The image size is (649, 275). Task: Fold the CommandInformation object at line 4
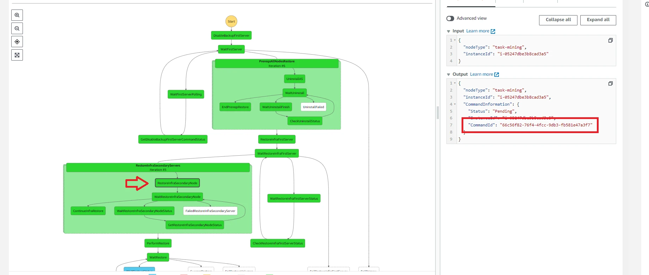455,104
